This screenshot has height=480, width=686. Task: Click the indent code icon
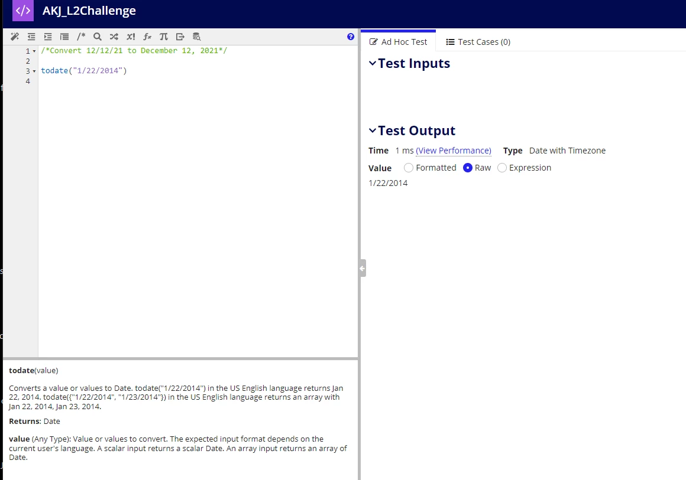point(48,37)
